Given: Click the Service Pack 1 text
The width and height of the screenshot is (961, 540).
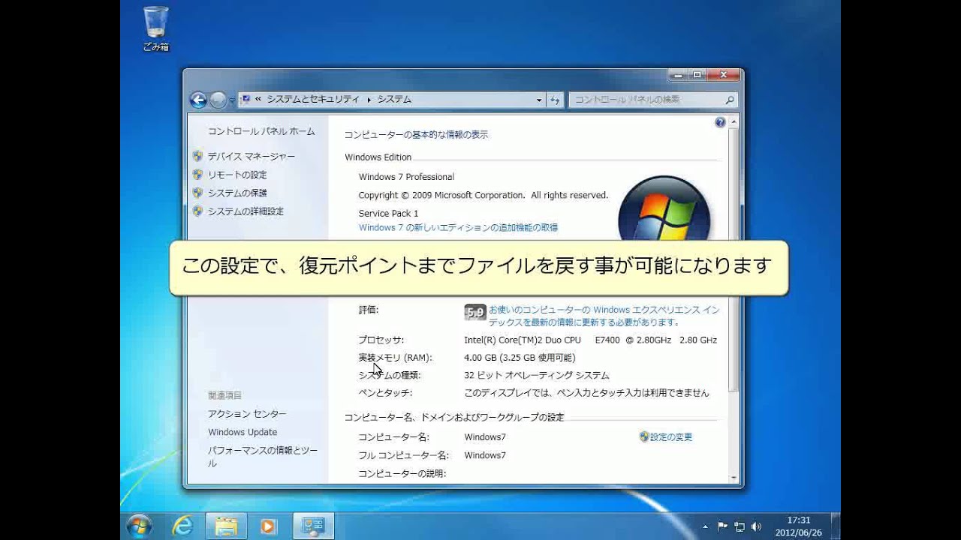Looking at the screenshot, I should [x=388, y=213].
